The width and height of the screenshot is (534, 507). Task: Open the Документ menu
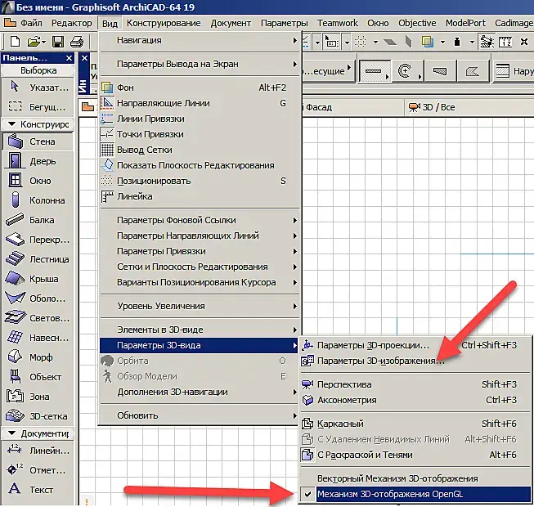tap(231, 23)
